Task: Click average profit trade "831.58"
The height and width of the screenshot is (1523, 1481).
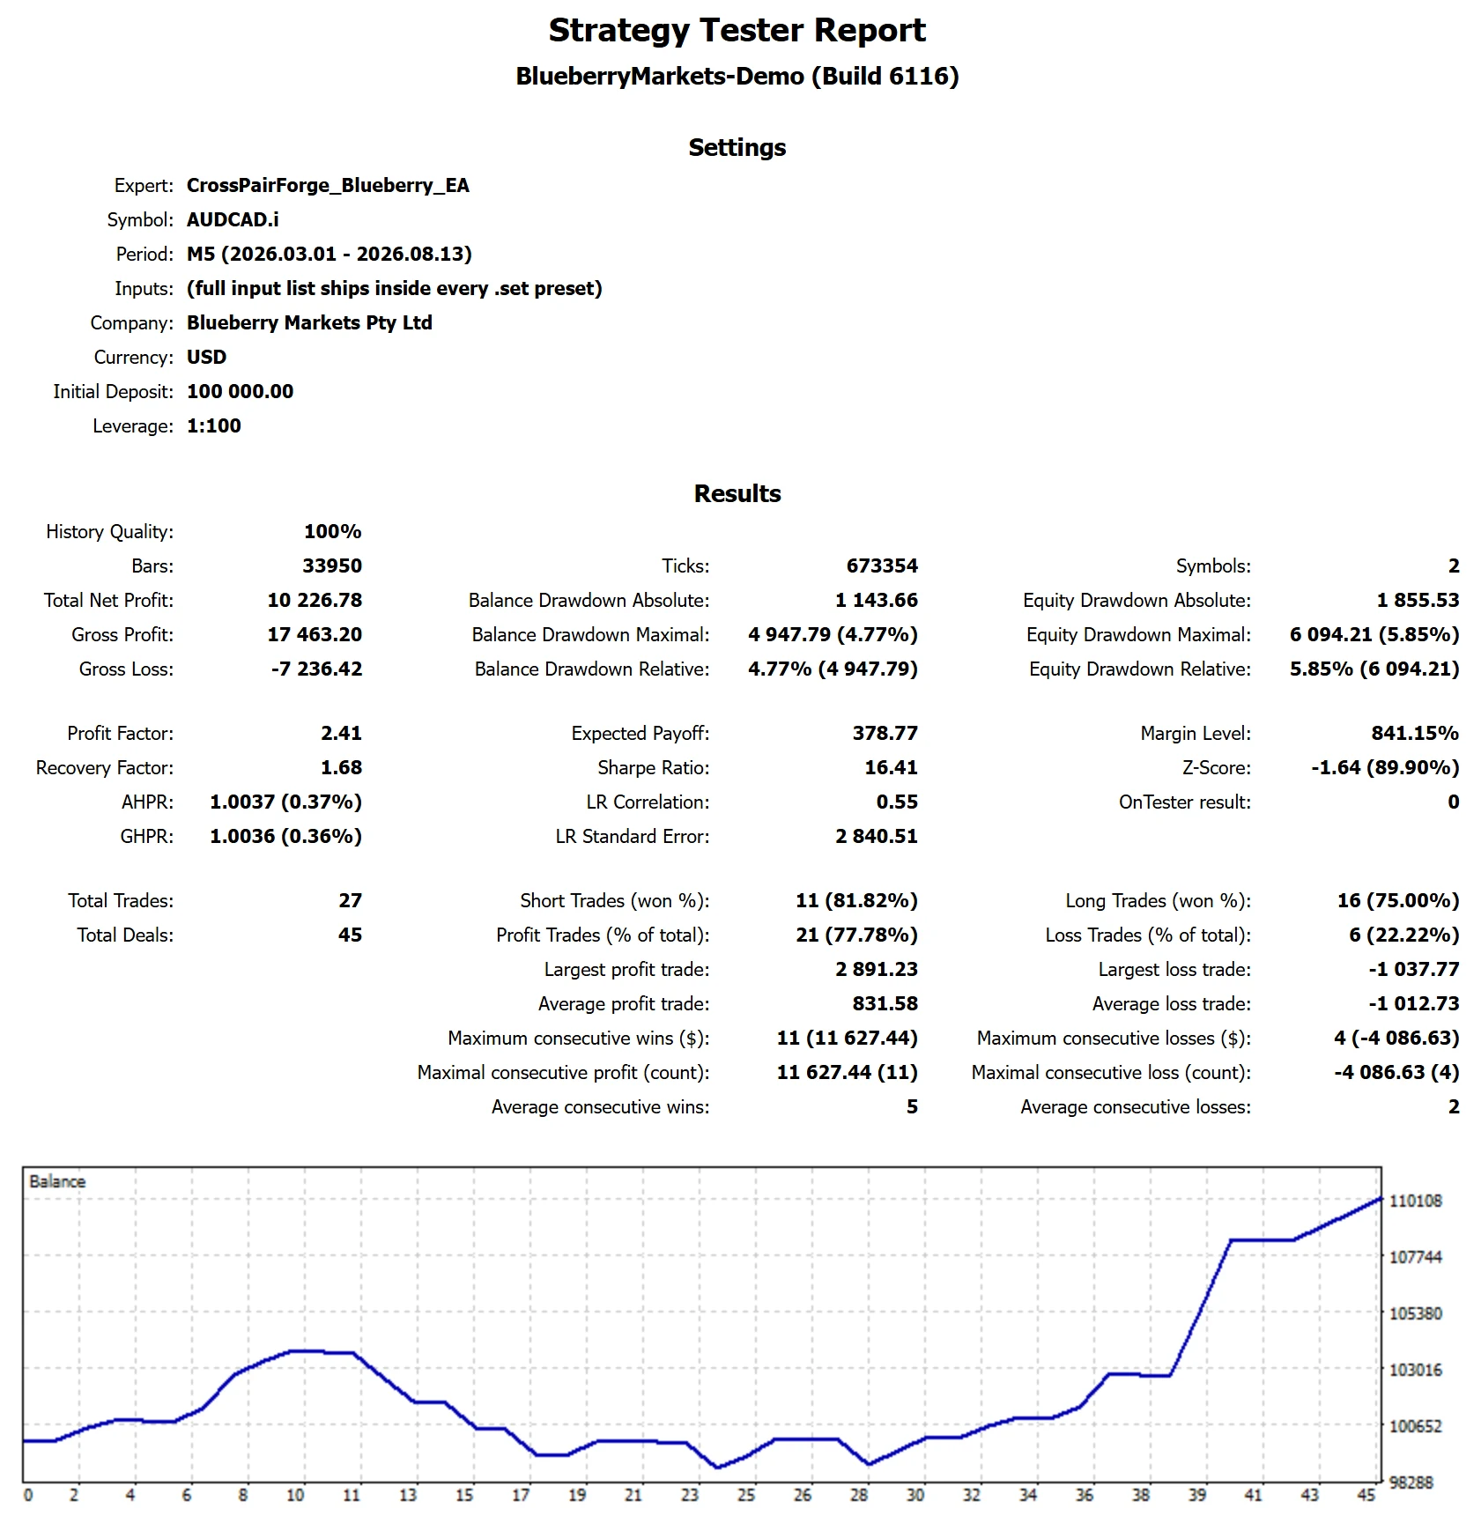Action: [885, 1004]
